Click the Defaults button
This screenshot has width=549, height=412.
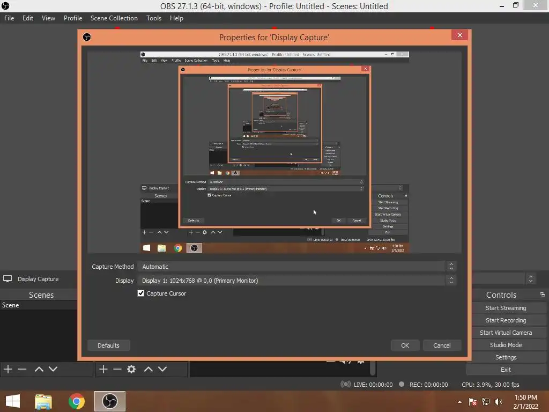(x=108, y=345)
